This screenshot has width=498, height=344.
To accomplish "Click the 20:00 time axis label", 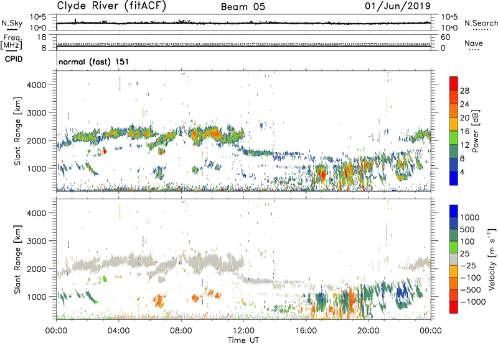I will pos(369,331).
